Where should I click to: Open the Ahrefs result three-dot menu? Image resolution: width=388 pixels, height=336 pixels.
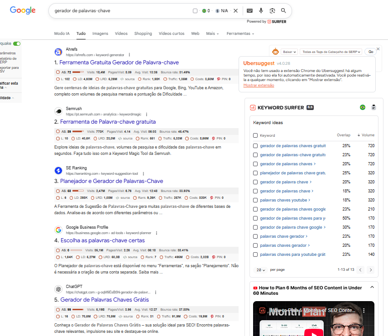(x=129, y=55)
